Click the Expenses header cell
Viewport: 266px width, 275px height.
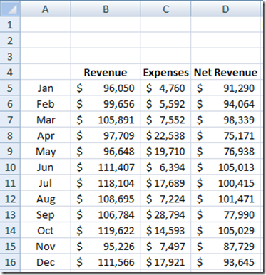[165, 72]
